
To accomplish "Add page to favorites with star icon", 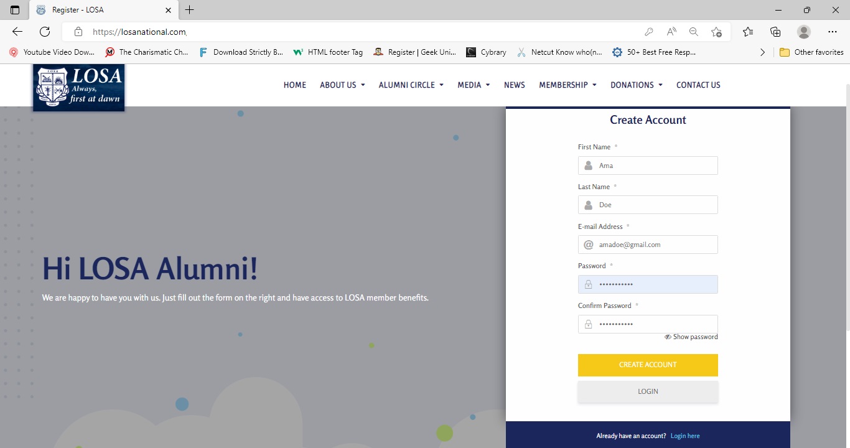I will click(x=716, y=32).
